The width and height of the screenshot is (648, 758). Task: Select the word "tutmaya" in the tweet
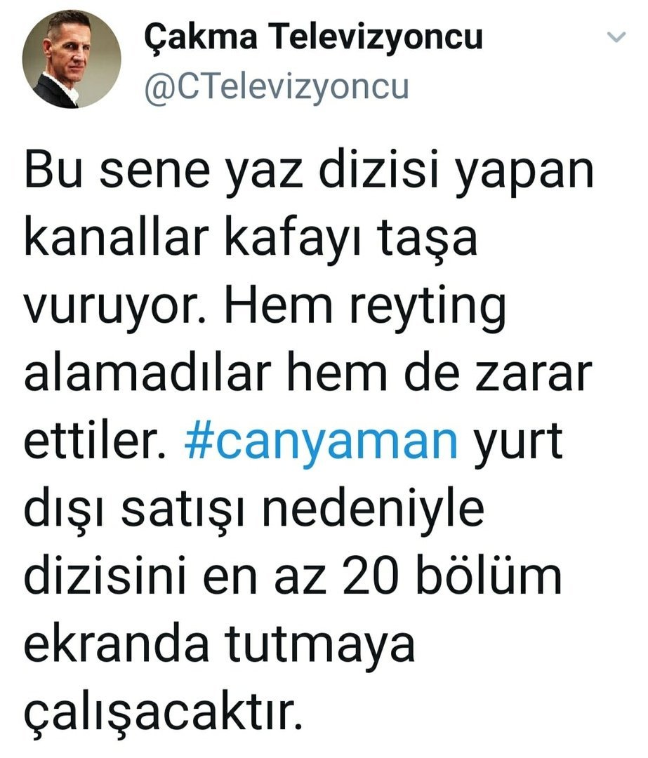(319, 646)
